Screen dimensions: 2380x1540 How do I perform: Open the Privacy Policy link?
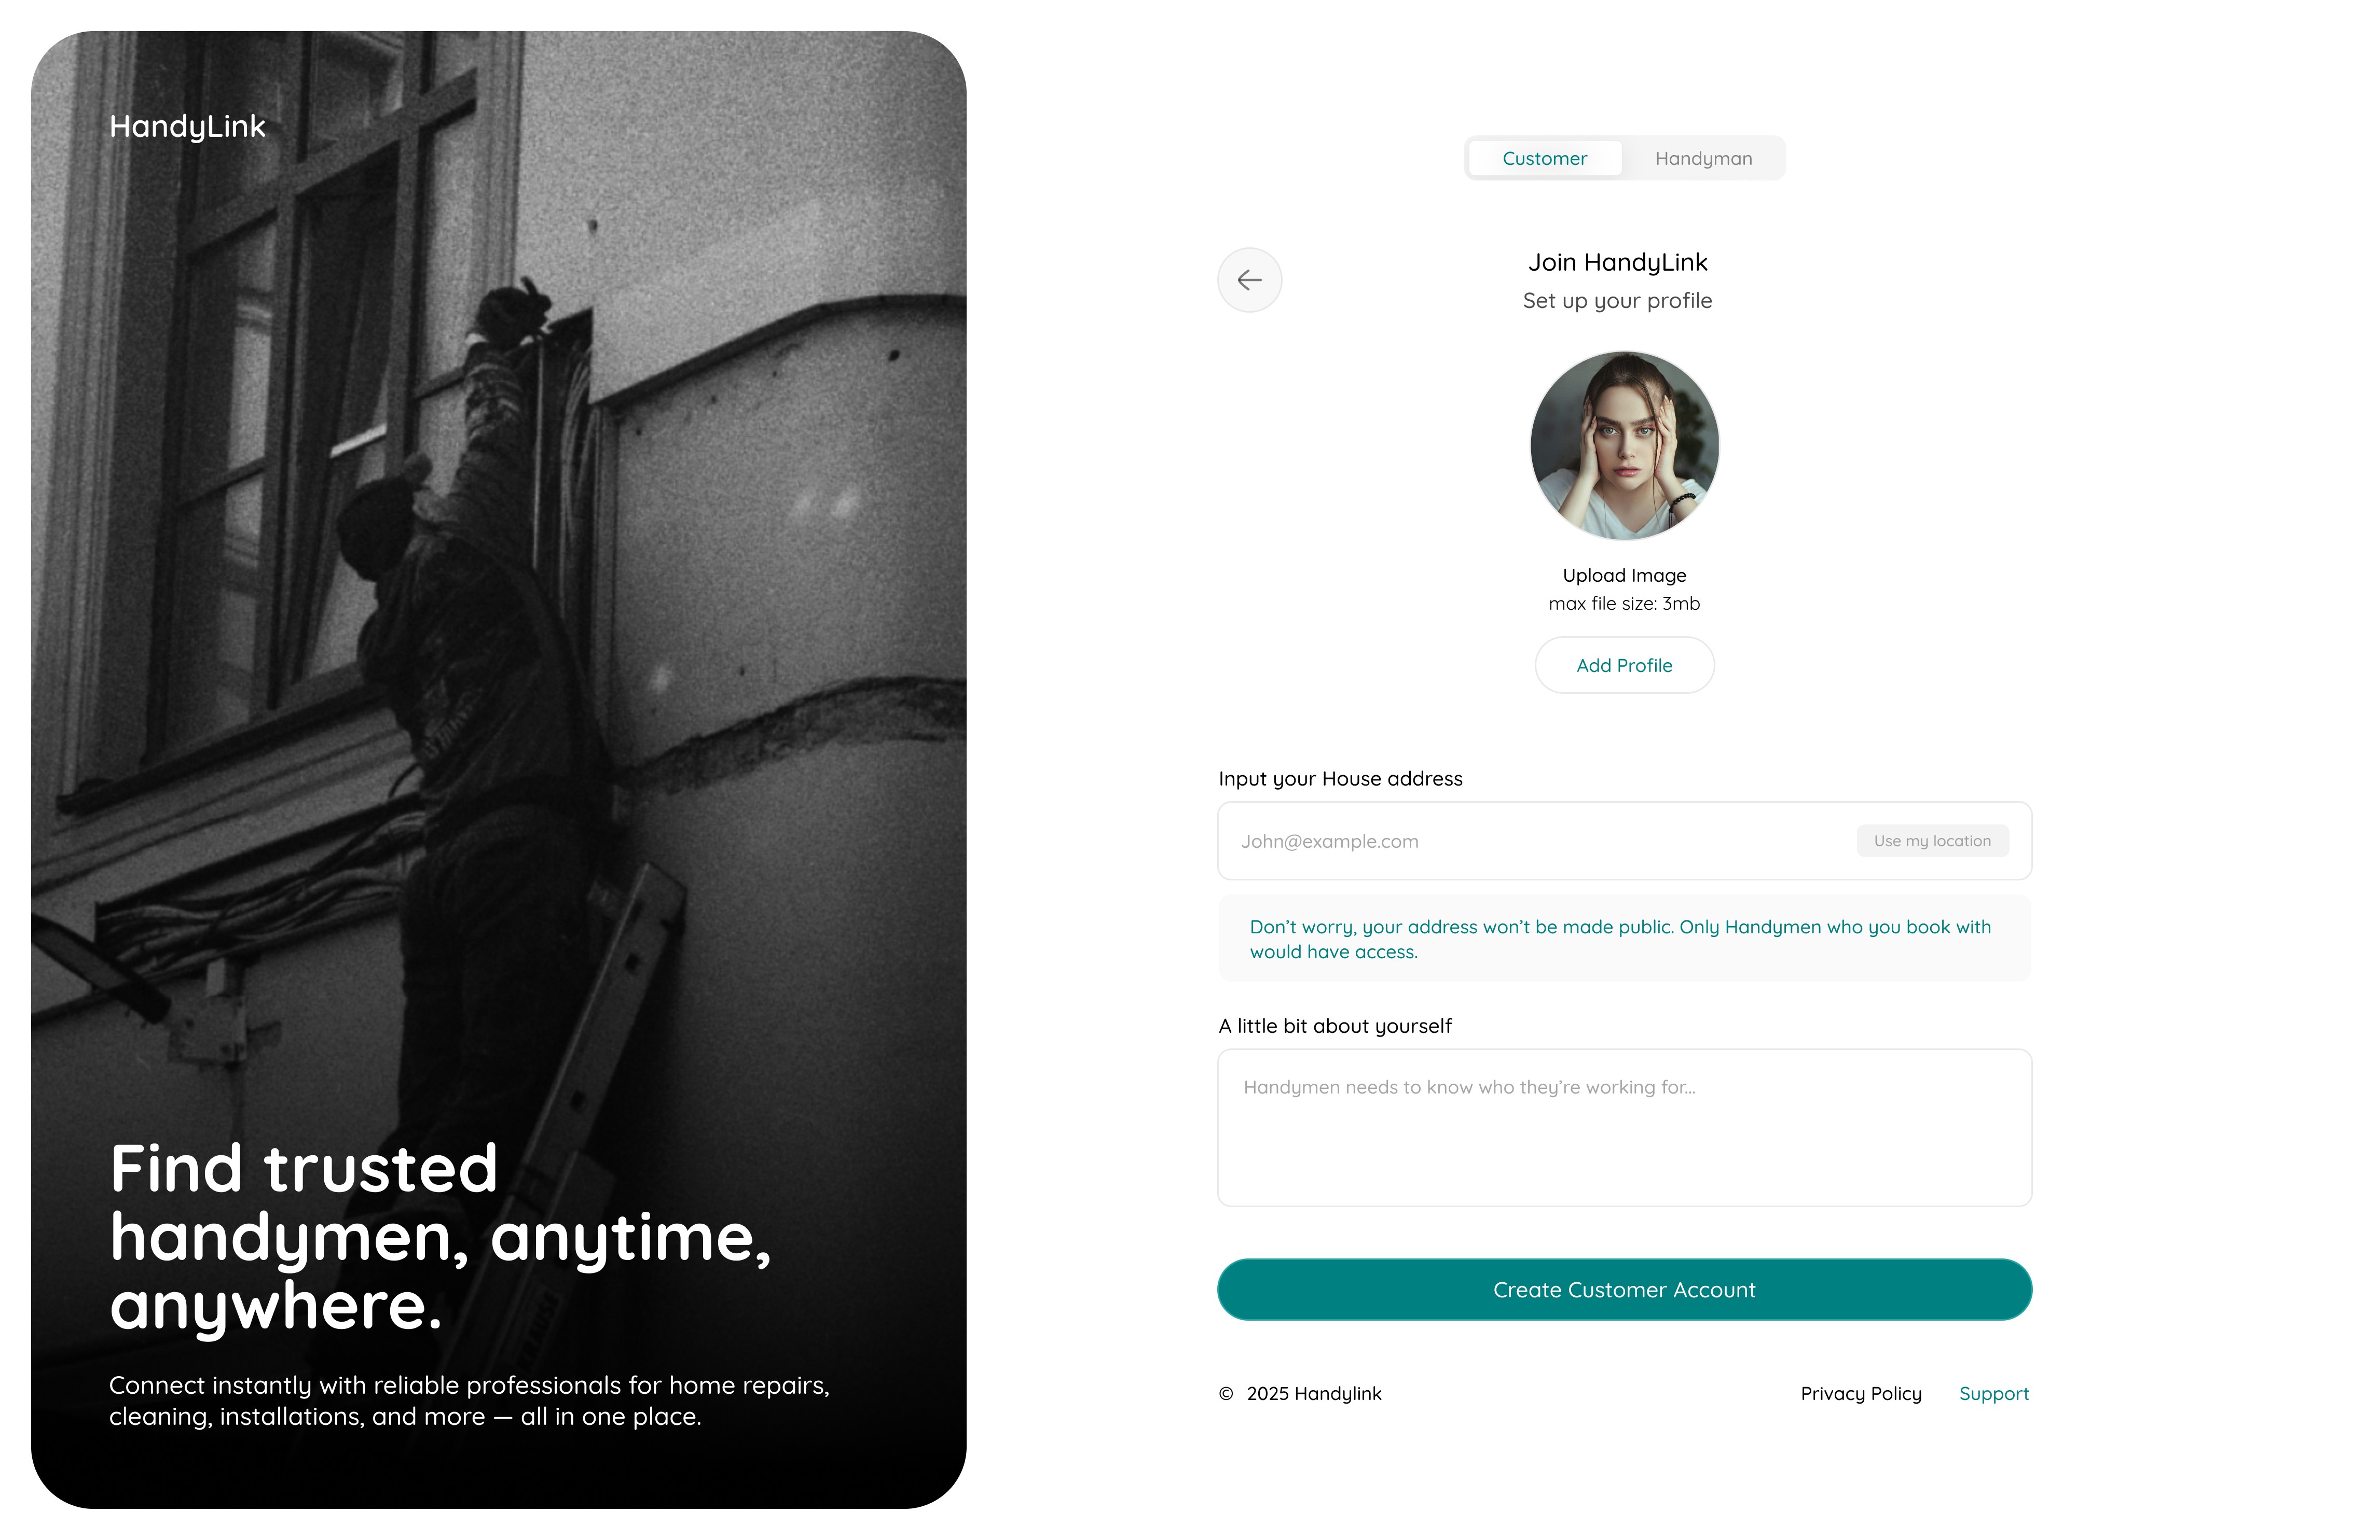point(1861,1394)
